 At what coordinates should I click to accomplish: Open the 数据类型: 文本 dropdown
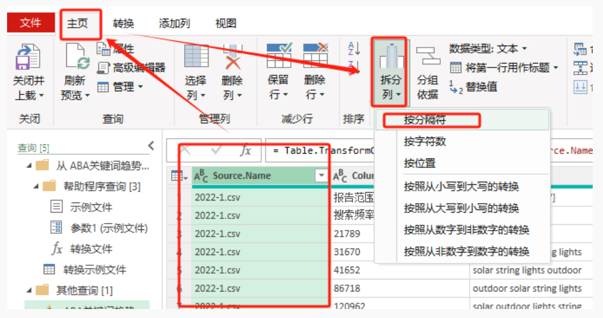tap(488, 49)
